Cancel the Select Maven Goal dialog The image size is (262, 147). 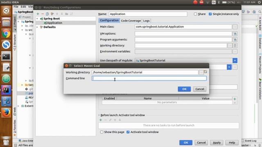click(200, 89)
